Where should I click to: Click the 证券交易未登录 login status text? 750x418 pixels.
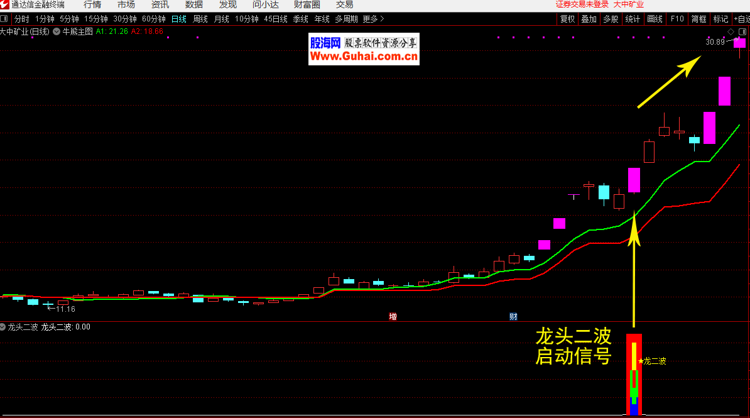tap(582, 4)
